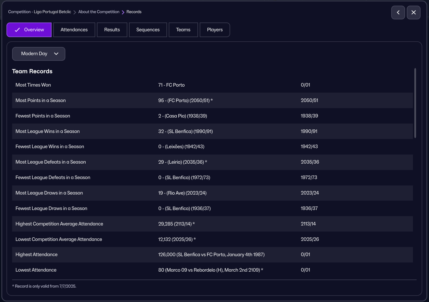429x302 pixels.
Task: Click the 29 - (Leiria) (2035/36) value
Action: (x=183, y=162)
